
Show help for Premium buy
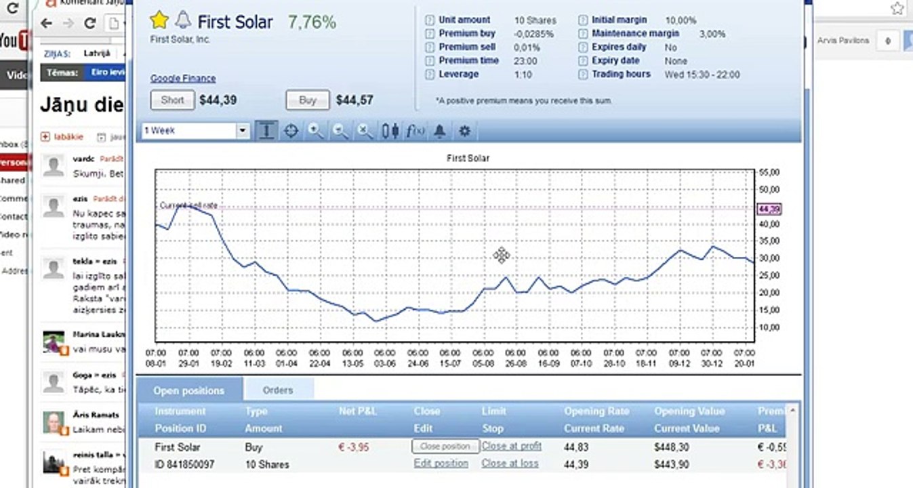click(x=430, y=34)
